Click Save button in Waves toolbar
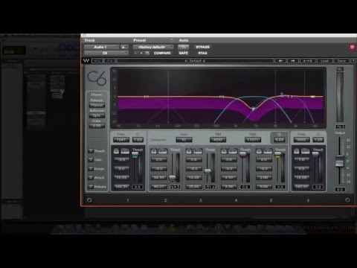This screenshot has width=357, height=268. [x=341, y=60]
